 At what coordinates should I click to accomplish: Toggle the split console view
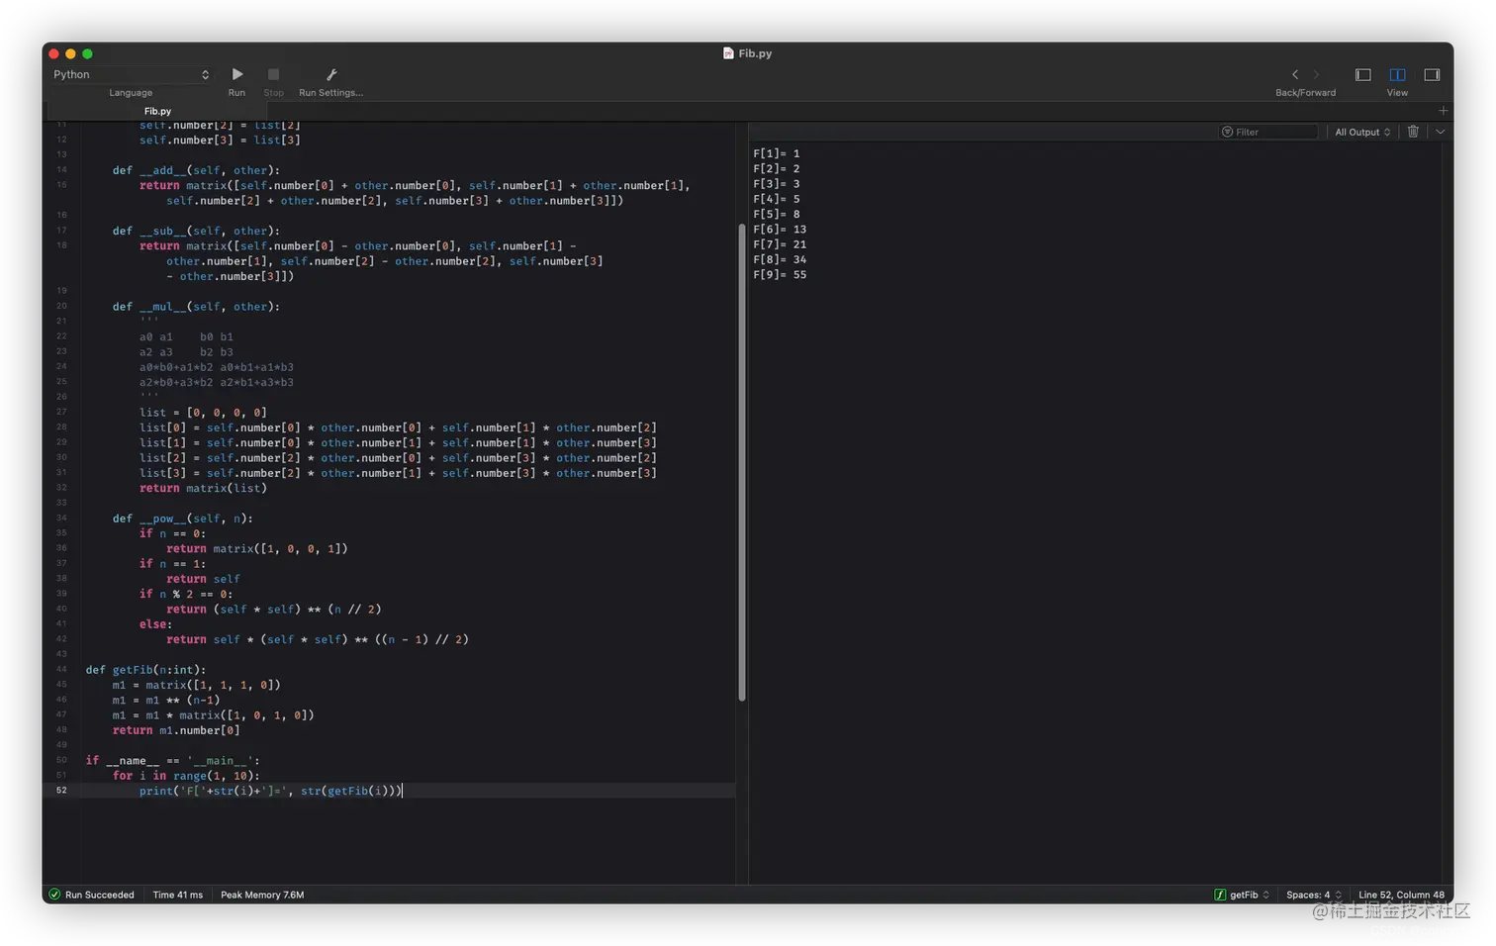click(1397, 74)
